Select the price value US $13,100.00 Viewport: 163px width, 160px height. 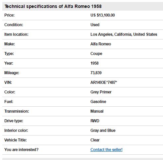(103, 15)
